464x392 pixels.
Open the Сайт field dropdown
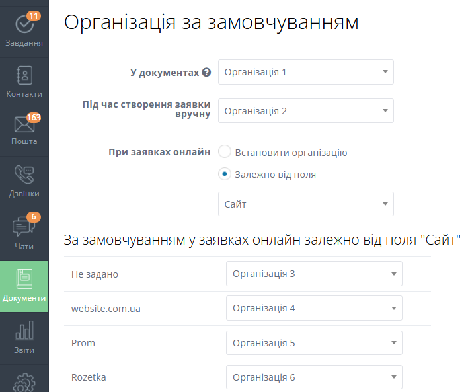[305, 204]
